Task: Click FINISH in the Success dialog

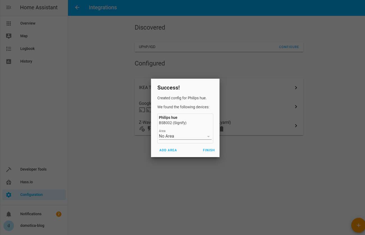Action: click(x=209, y=150)
